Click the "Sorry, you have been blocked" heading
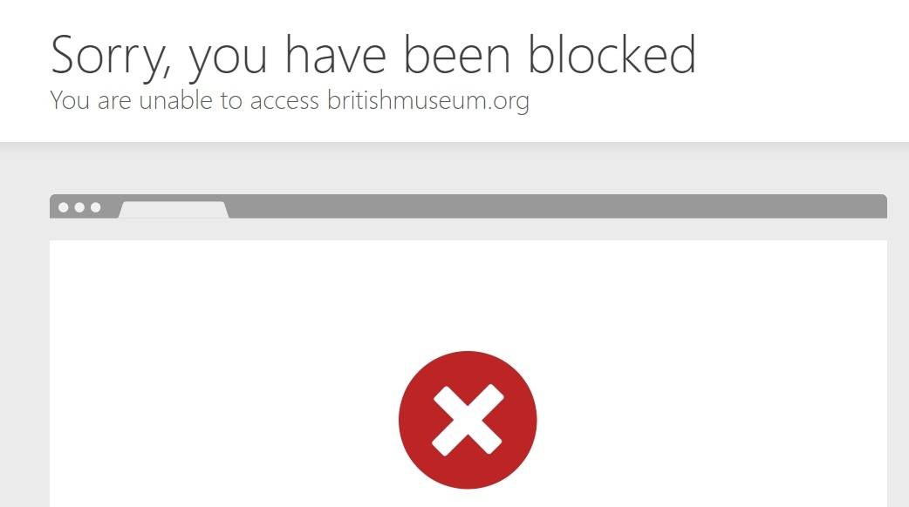The height and width of the screenshot is (507, 909). pyautogui.click(x=373, y=56)
